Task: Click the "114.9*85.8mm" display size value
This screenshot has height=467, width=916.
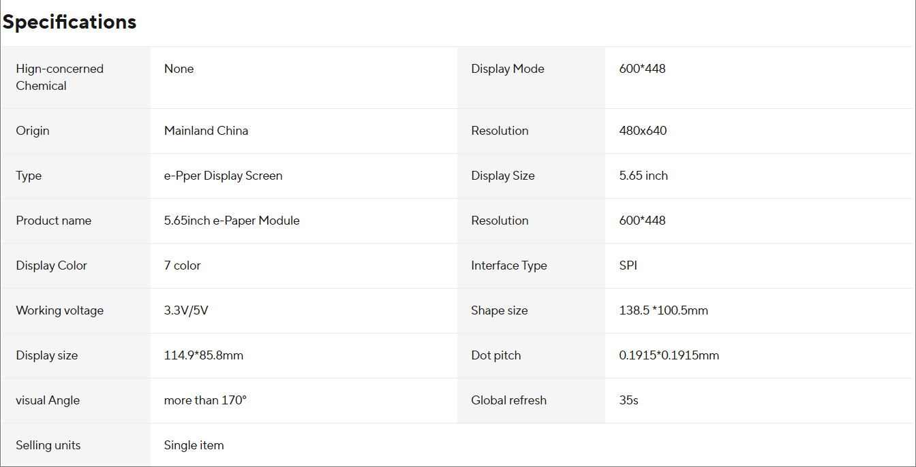Action: pyautogui.click(x=203, y=355)
